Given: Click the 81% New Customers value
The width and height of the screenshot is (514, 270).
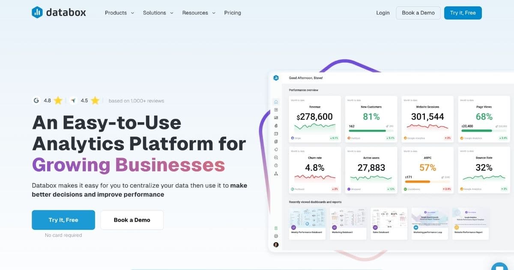Looking at the screenshot, I should click(371, 117).
